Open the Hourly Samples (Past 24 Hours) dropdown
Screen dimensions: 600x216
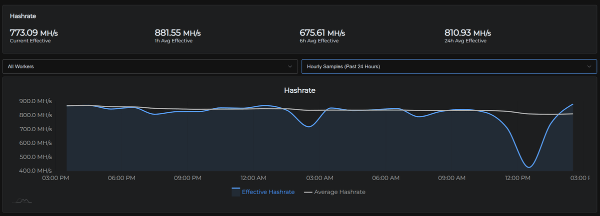(x=448, y=66)
